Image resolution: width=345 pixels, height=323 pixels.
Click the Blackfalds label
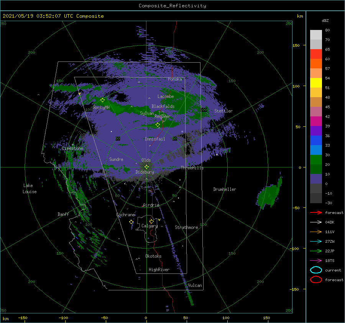point(163,106)
